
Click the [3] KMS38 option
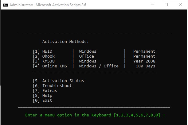[x=44, y=61]
